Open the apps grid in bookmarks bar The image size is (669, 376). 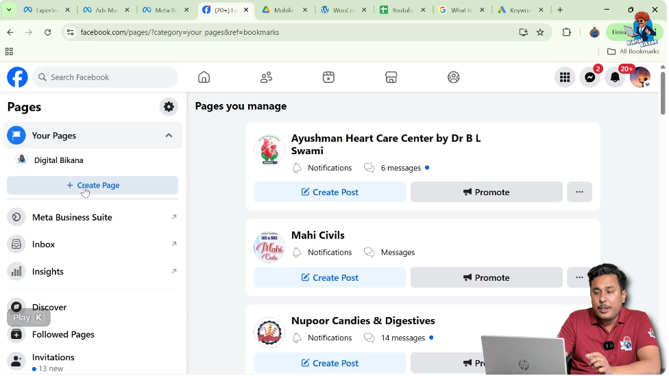(9, 51)
